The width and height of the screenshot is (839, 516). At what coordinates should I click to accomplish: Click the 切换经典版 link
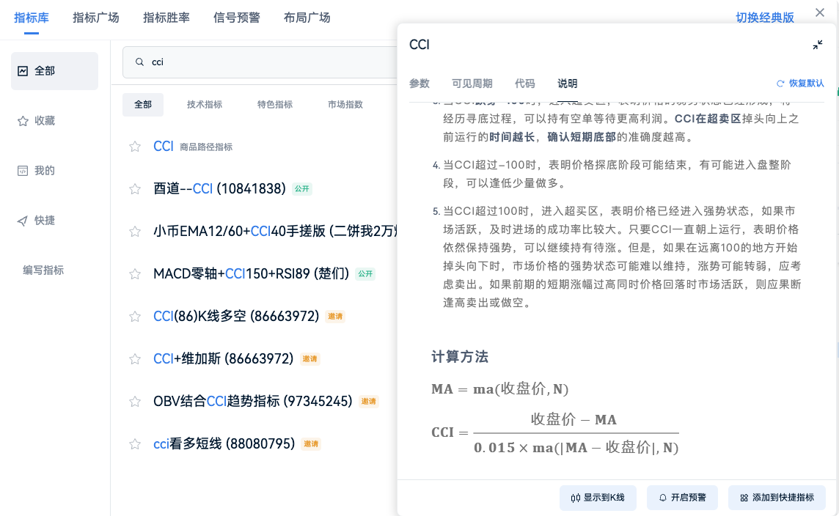coord(766,18)
